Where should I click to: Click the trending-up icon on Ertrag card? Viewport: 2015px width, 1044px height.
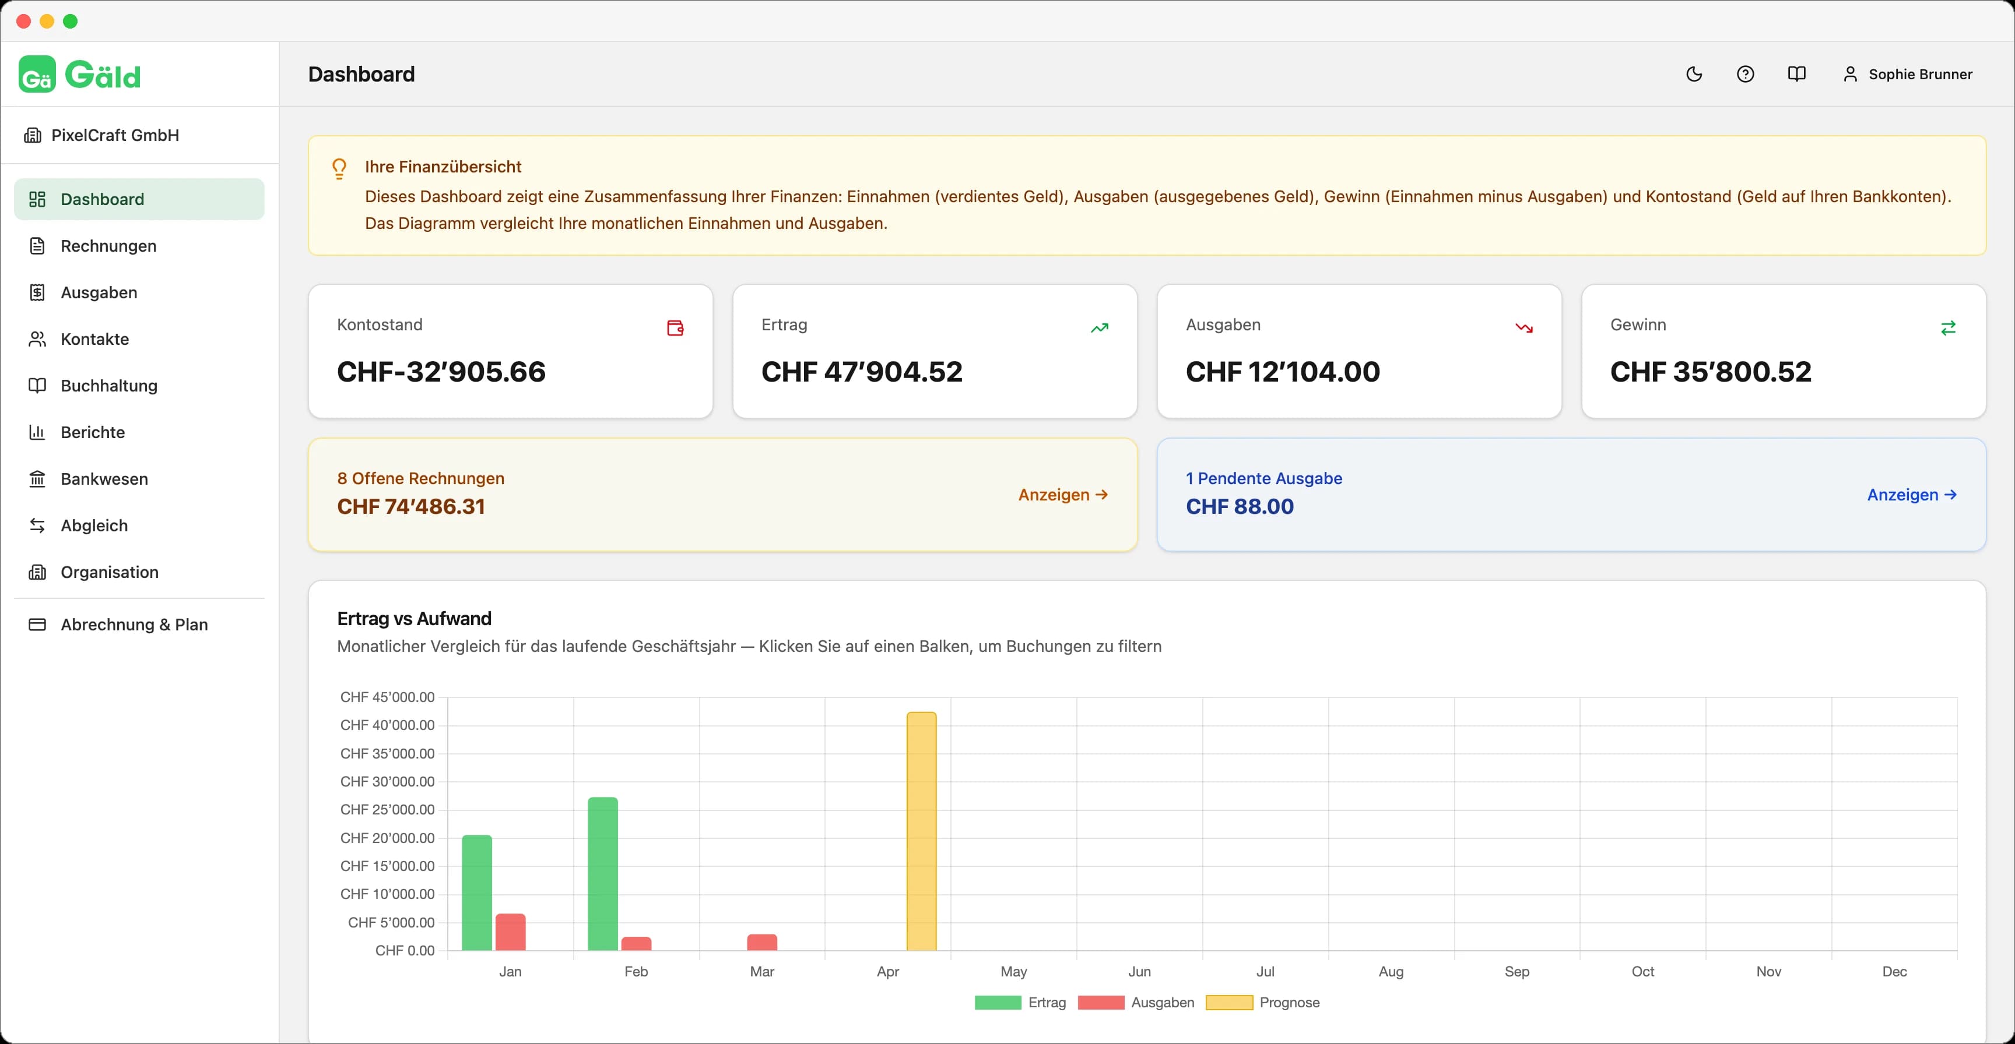coord(1100,328)
